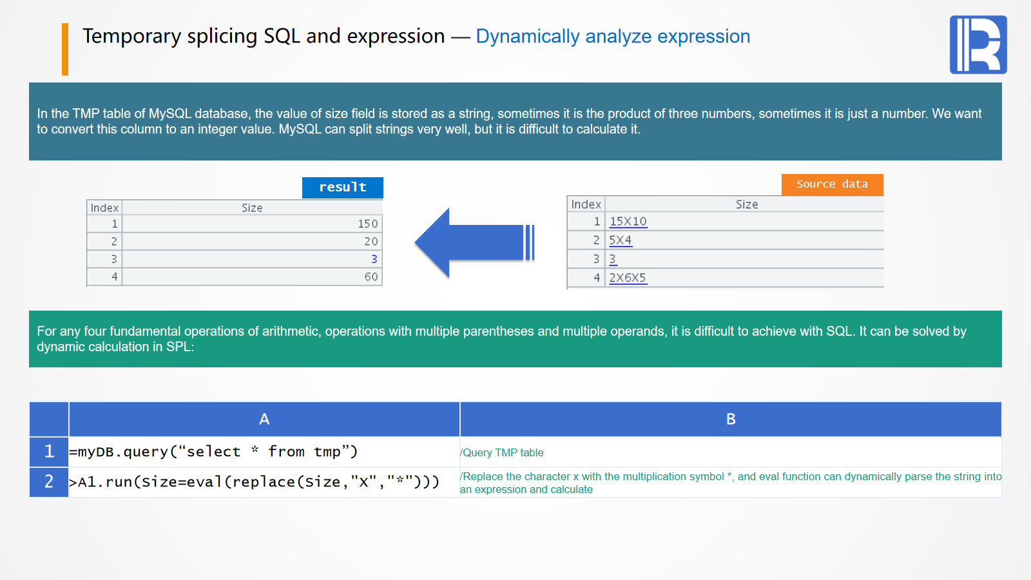Click the myDB.query code cell
1031x580 pixels.
(x=213, y=452)
